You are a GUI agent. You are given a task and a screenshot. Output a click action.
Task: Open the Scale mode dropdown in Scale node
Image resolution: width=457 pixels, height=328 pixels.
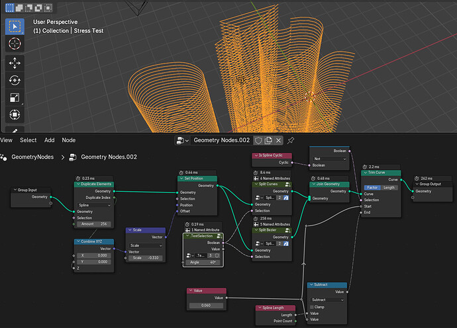(x=146, y=245)
